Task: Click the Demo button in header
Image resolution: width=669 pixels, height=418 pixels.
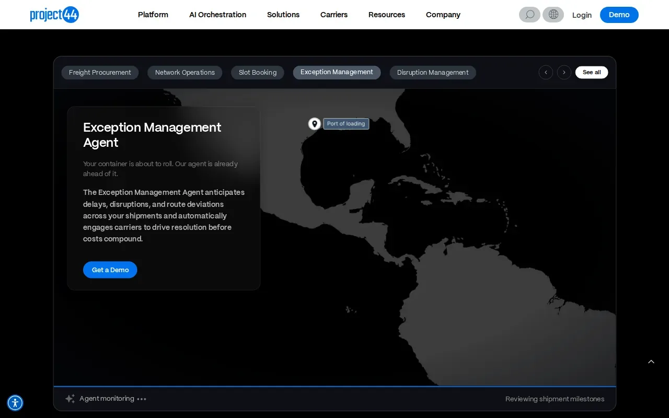Action: click(619, 15)
